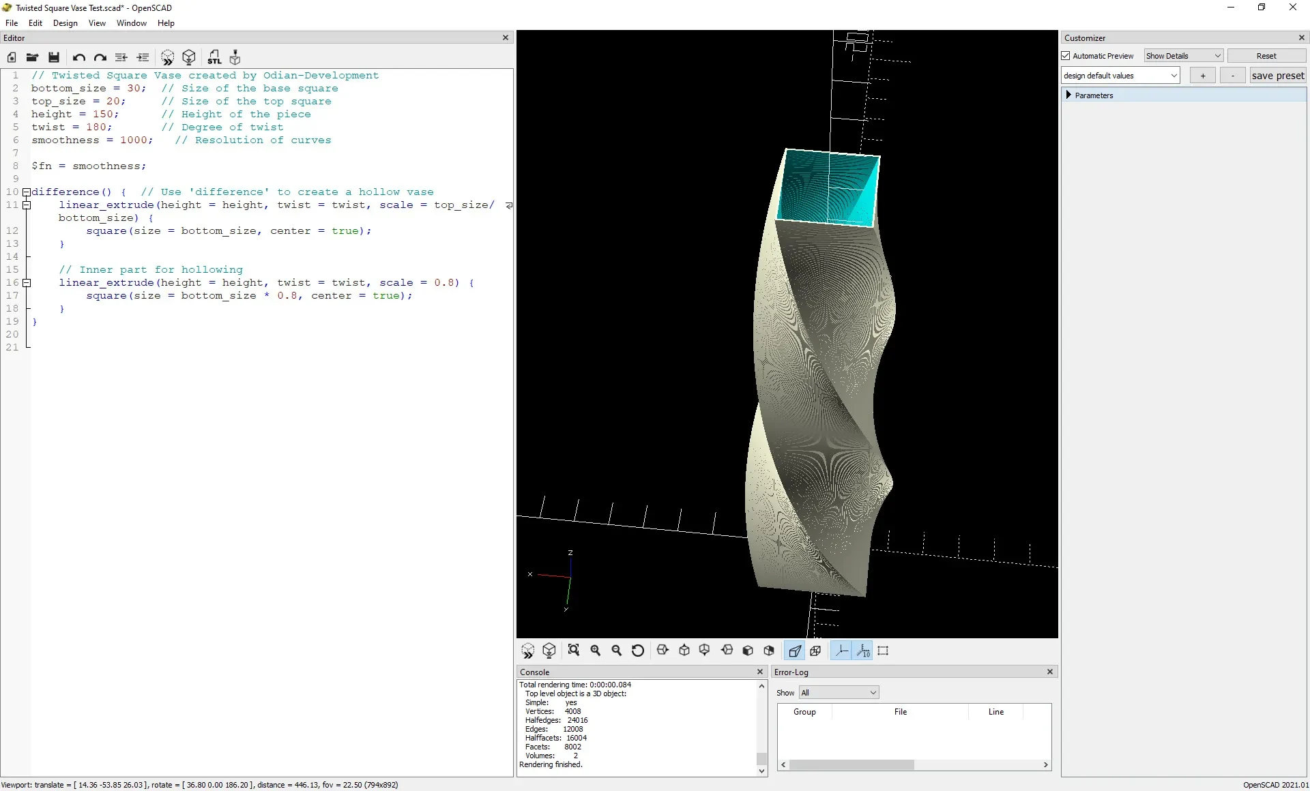This screenshot has width=1310, height=791.
Task: Open the Edit menu
Action: click(35, 23)
